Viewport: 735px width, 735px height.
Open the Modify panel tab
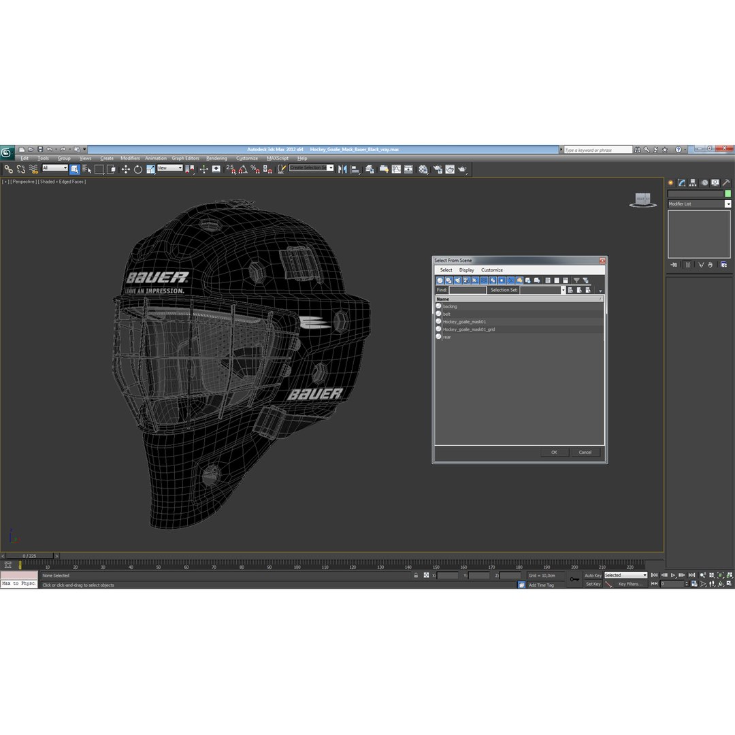682,183
